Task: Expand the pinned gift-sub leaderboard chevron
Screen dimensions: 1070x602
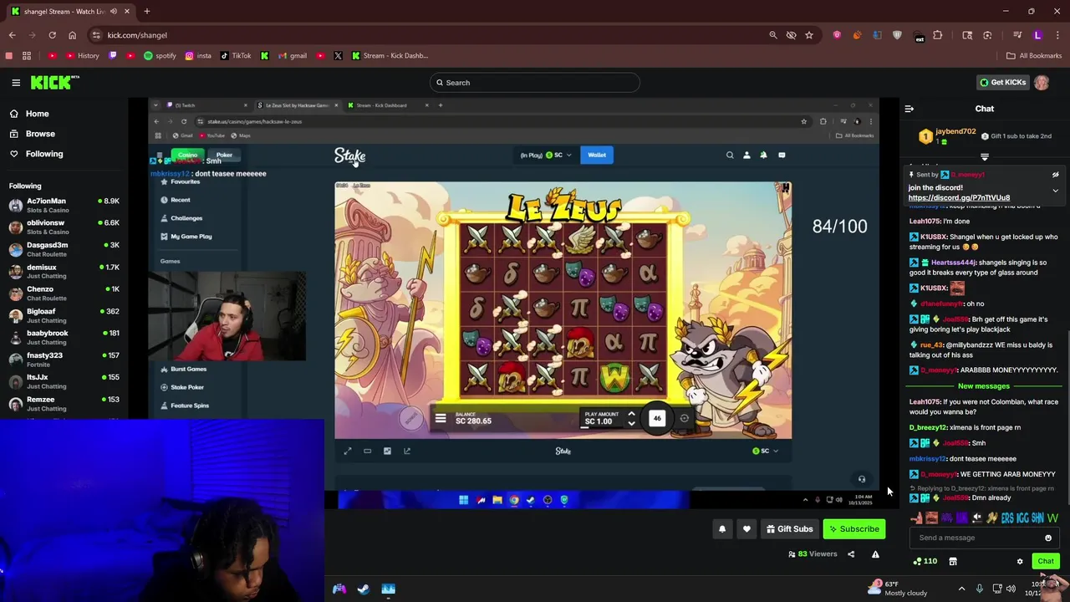Action: click(985, 156)
